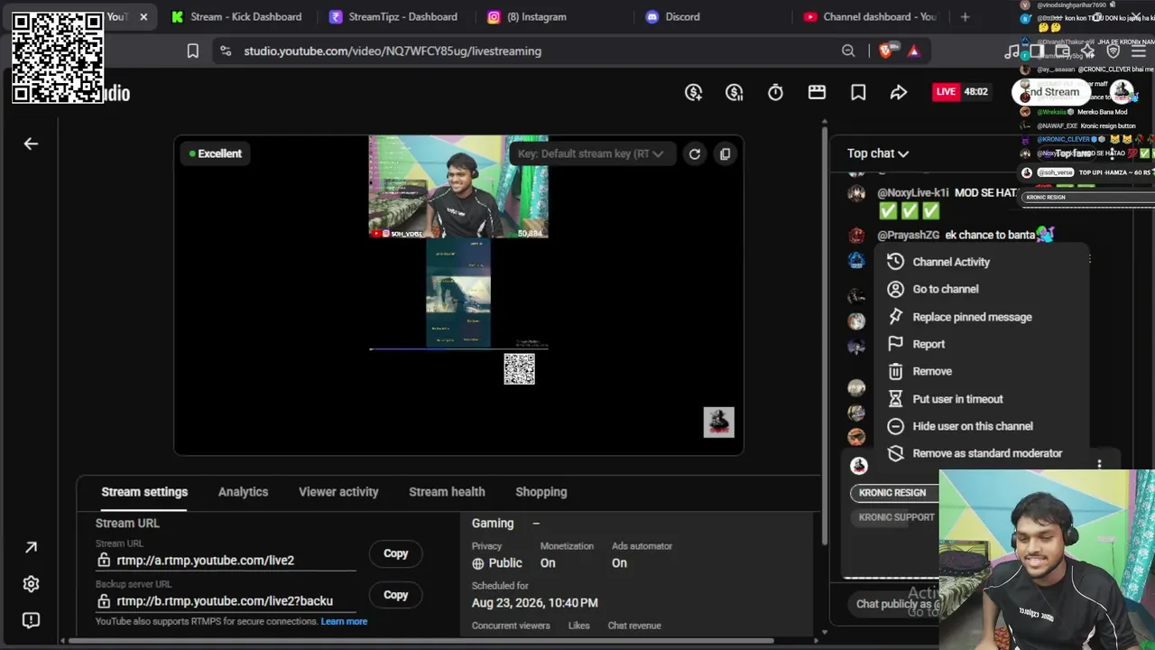Click the dollar-plus monetization icon
Image resolution: width=1155 pixels, height=650 pixels.
(x=693, y=92)
